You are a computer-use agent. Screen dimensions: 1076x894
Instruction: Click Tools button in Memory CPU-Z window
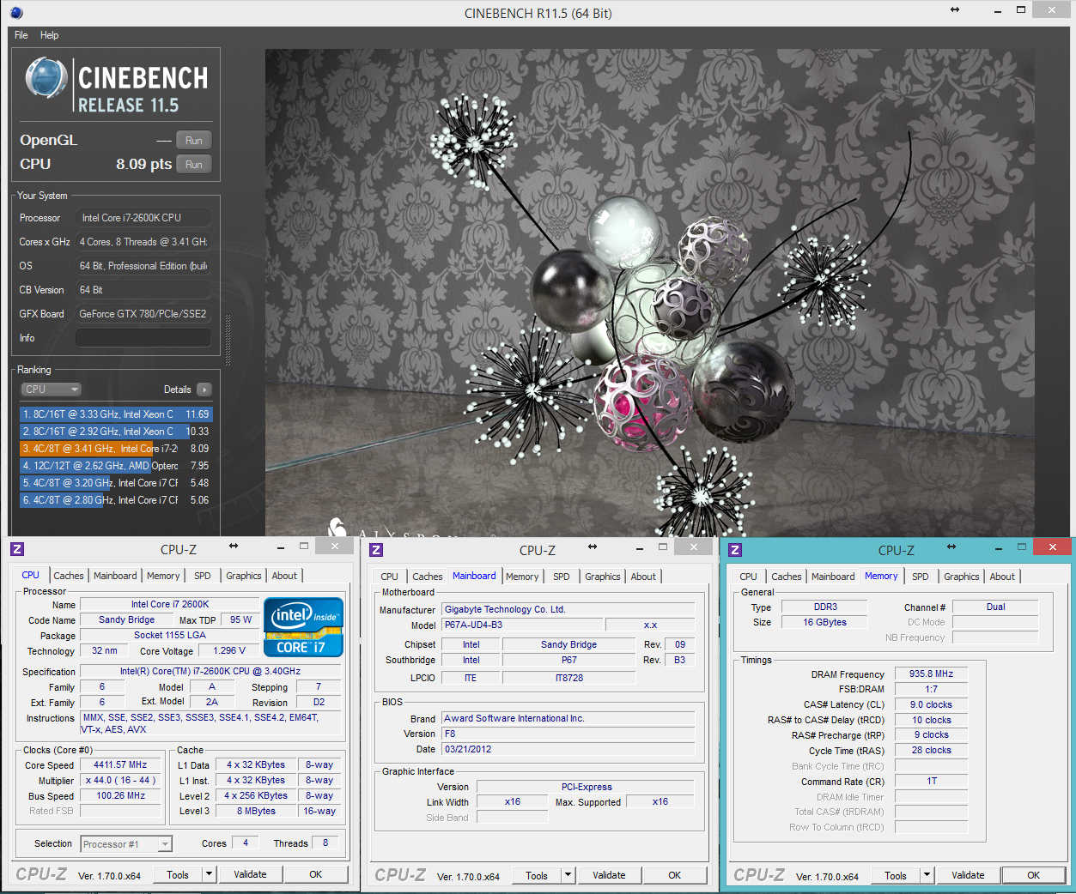(x=896, y=875)
